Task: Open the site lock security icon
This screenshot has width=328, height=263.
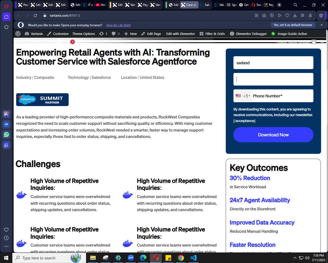Action: tap(45, 15)
